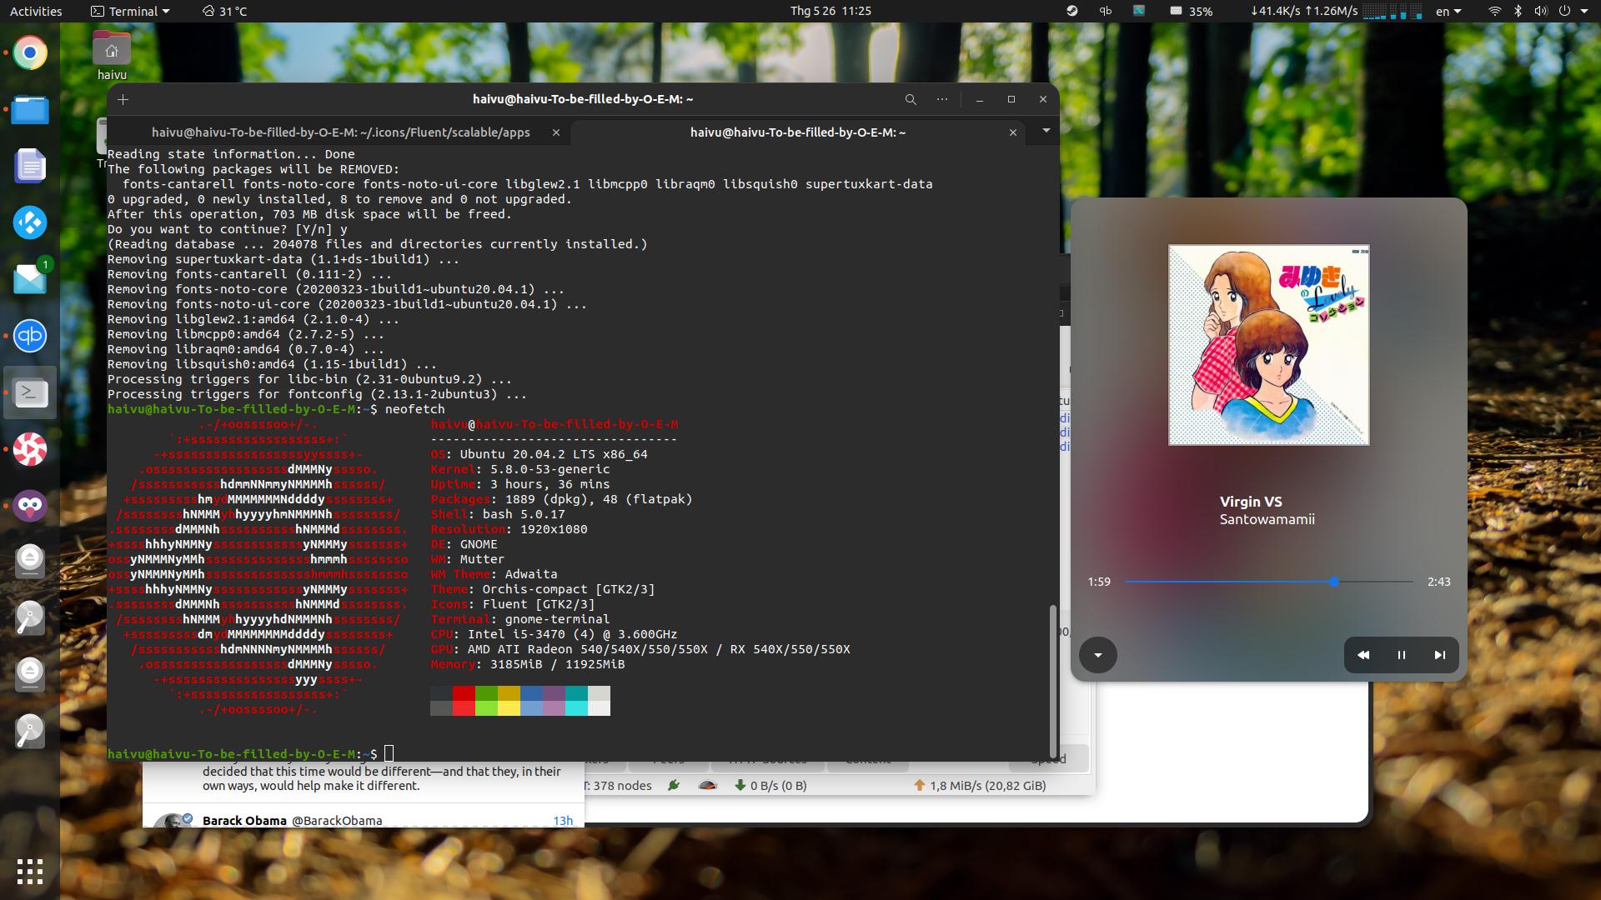The image size is (1601, 900).
Task: Click the Bluetooth icon in top bar
Action: point(1518,11)
